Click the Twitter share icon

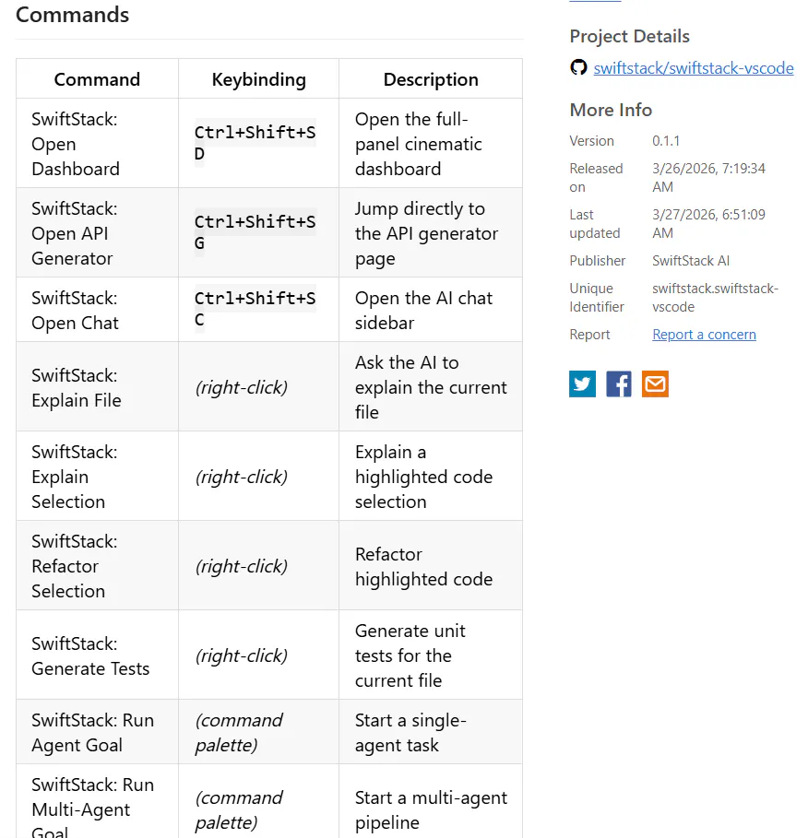click(x=582, y=384)
